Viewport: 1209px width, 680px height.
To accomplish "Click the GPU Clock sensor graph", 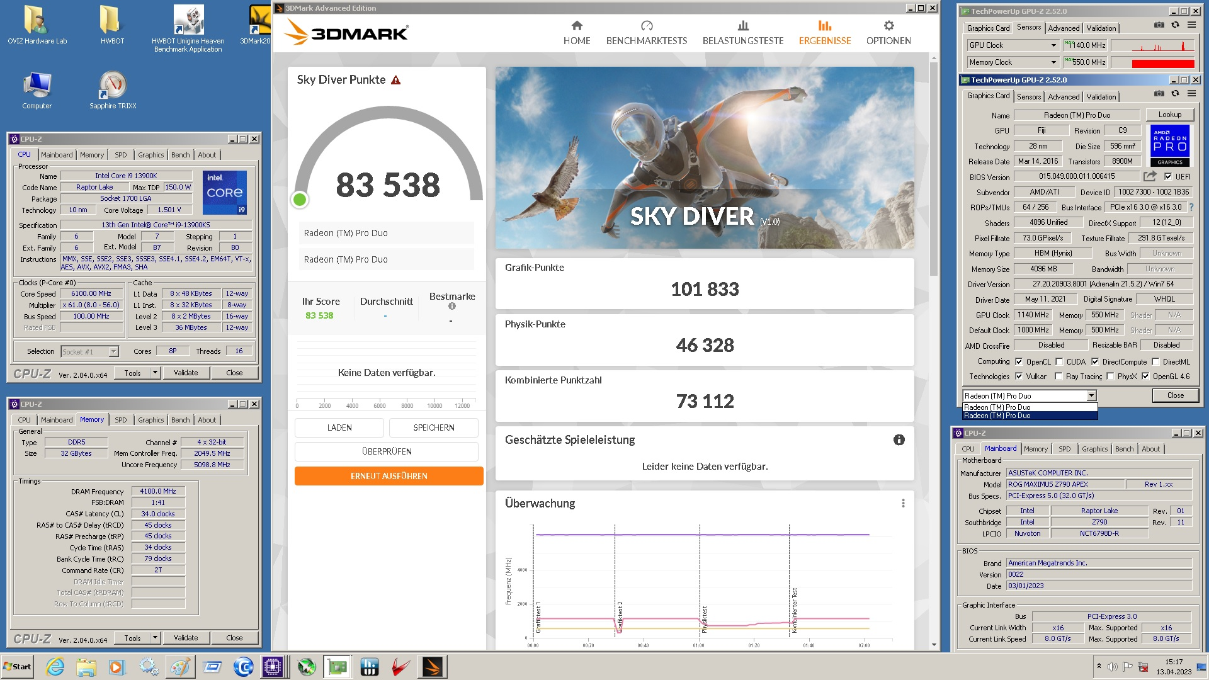I will (1152, 45).
